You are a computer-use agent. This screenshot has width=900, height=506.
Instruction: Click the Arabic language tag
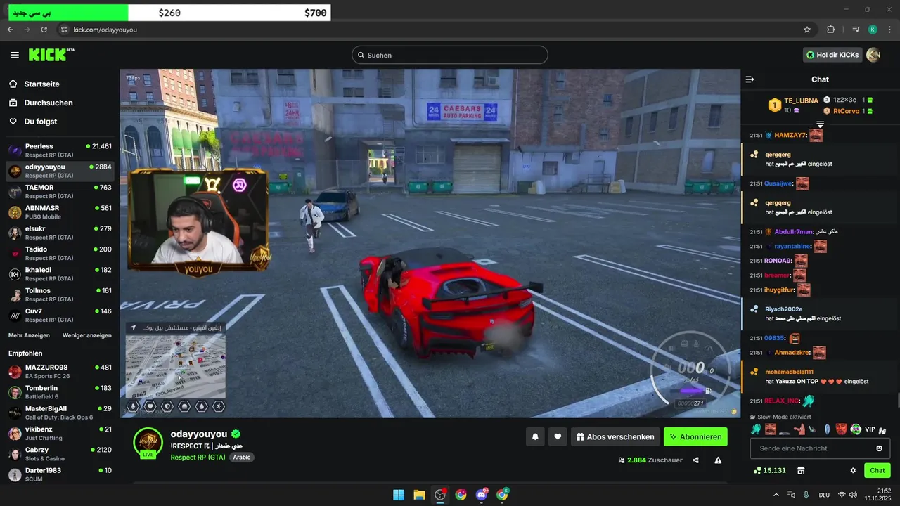click(x=241, y=457)
